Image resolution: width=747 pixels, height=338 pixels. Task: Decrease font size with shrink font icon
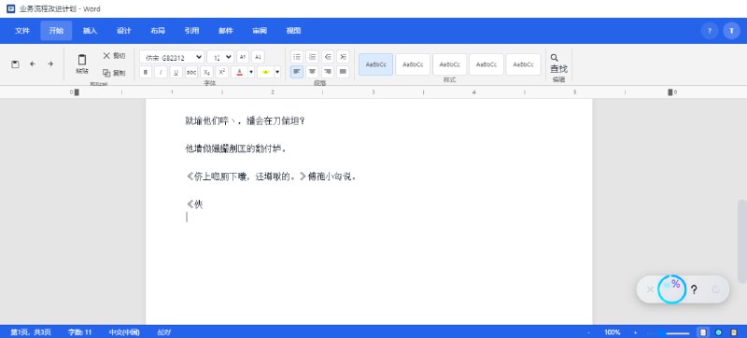[258, 57]
